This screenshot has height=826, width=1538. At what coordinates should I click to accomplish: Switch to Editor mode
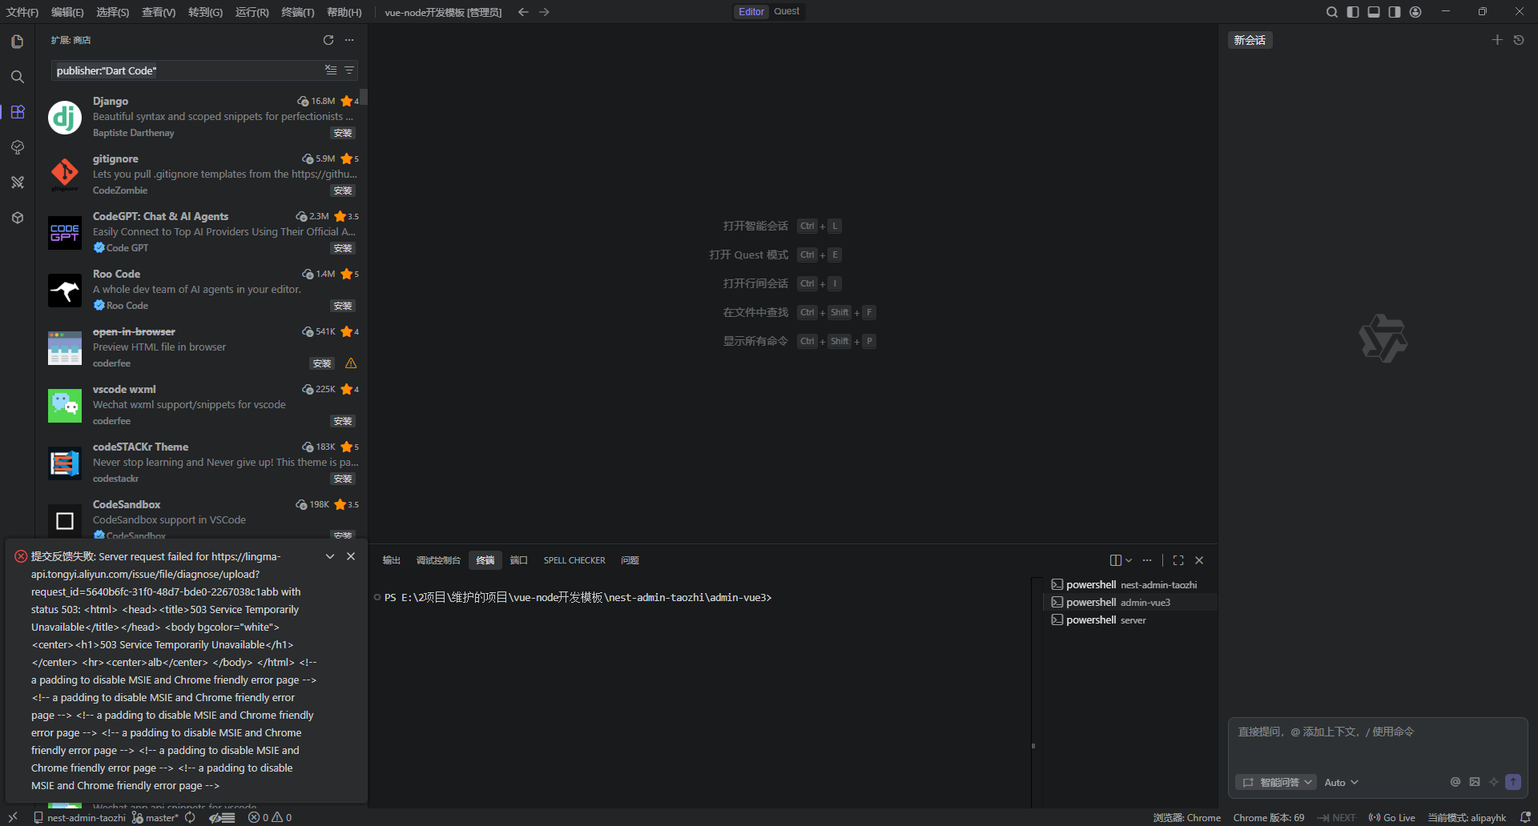[751, 12]
